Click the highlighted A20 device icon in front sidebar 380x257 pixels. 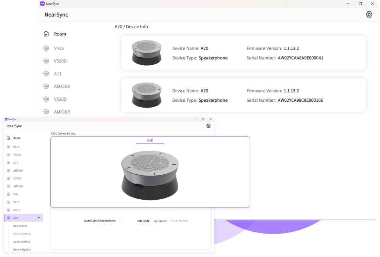tap(9, 218)
